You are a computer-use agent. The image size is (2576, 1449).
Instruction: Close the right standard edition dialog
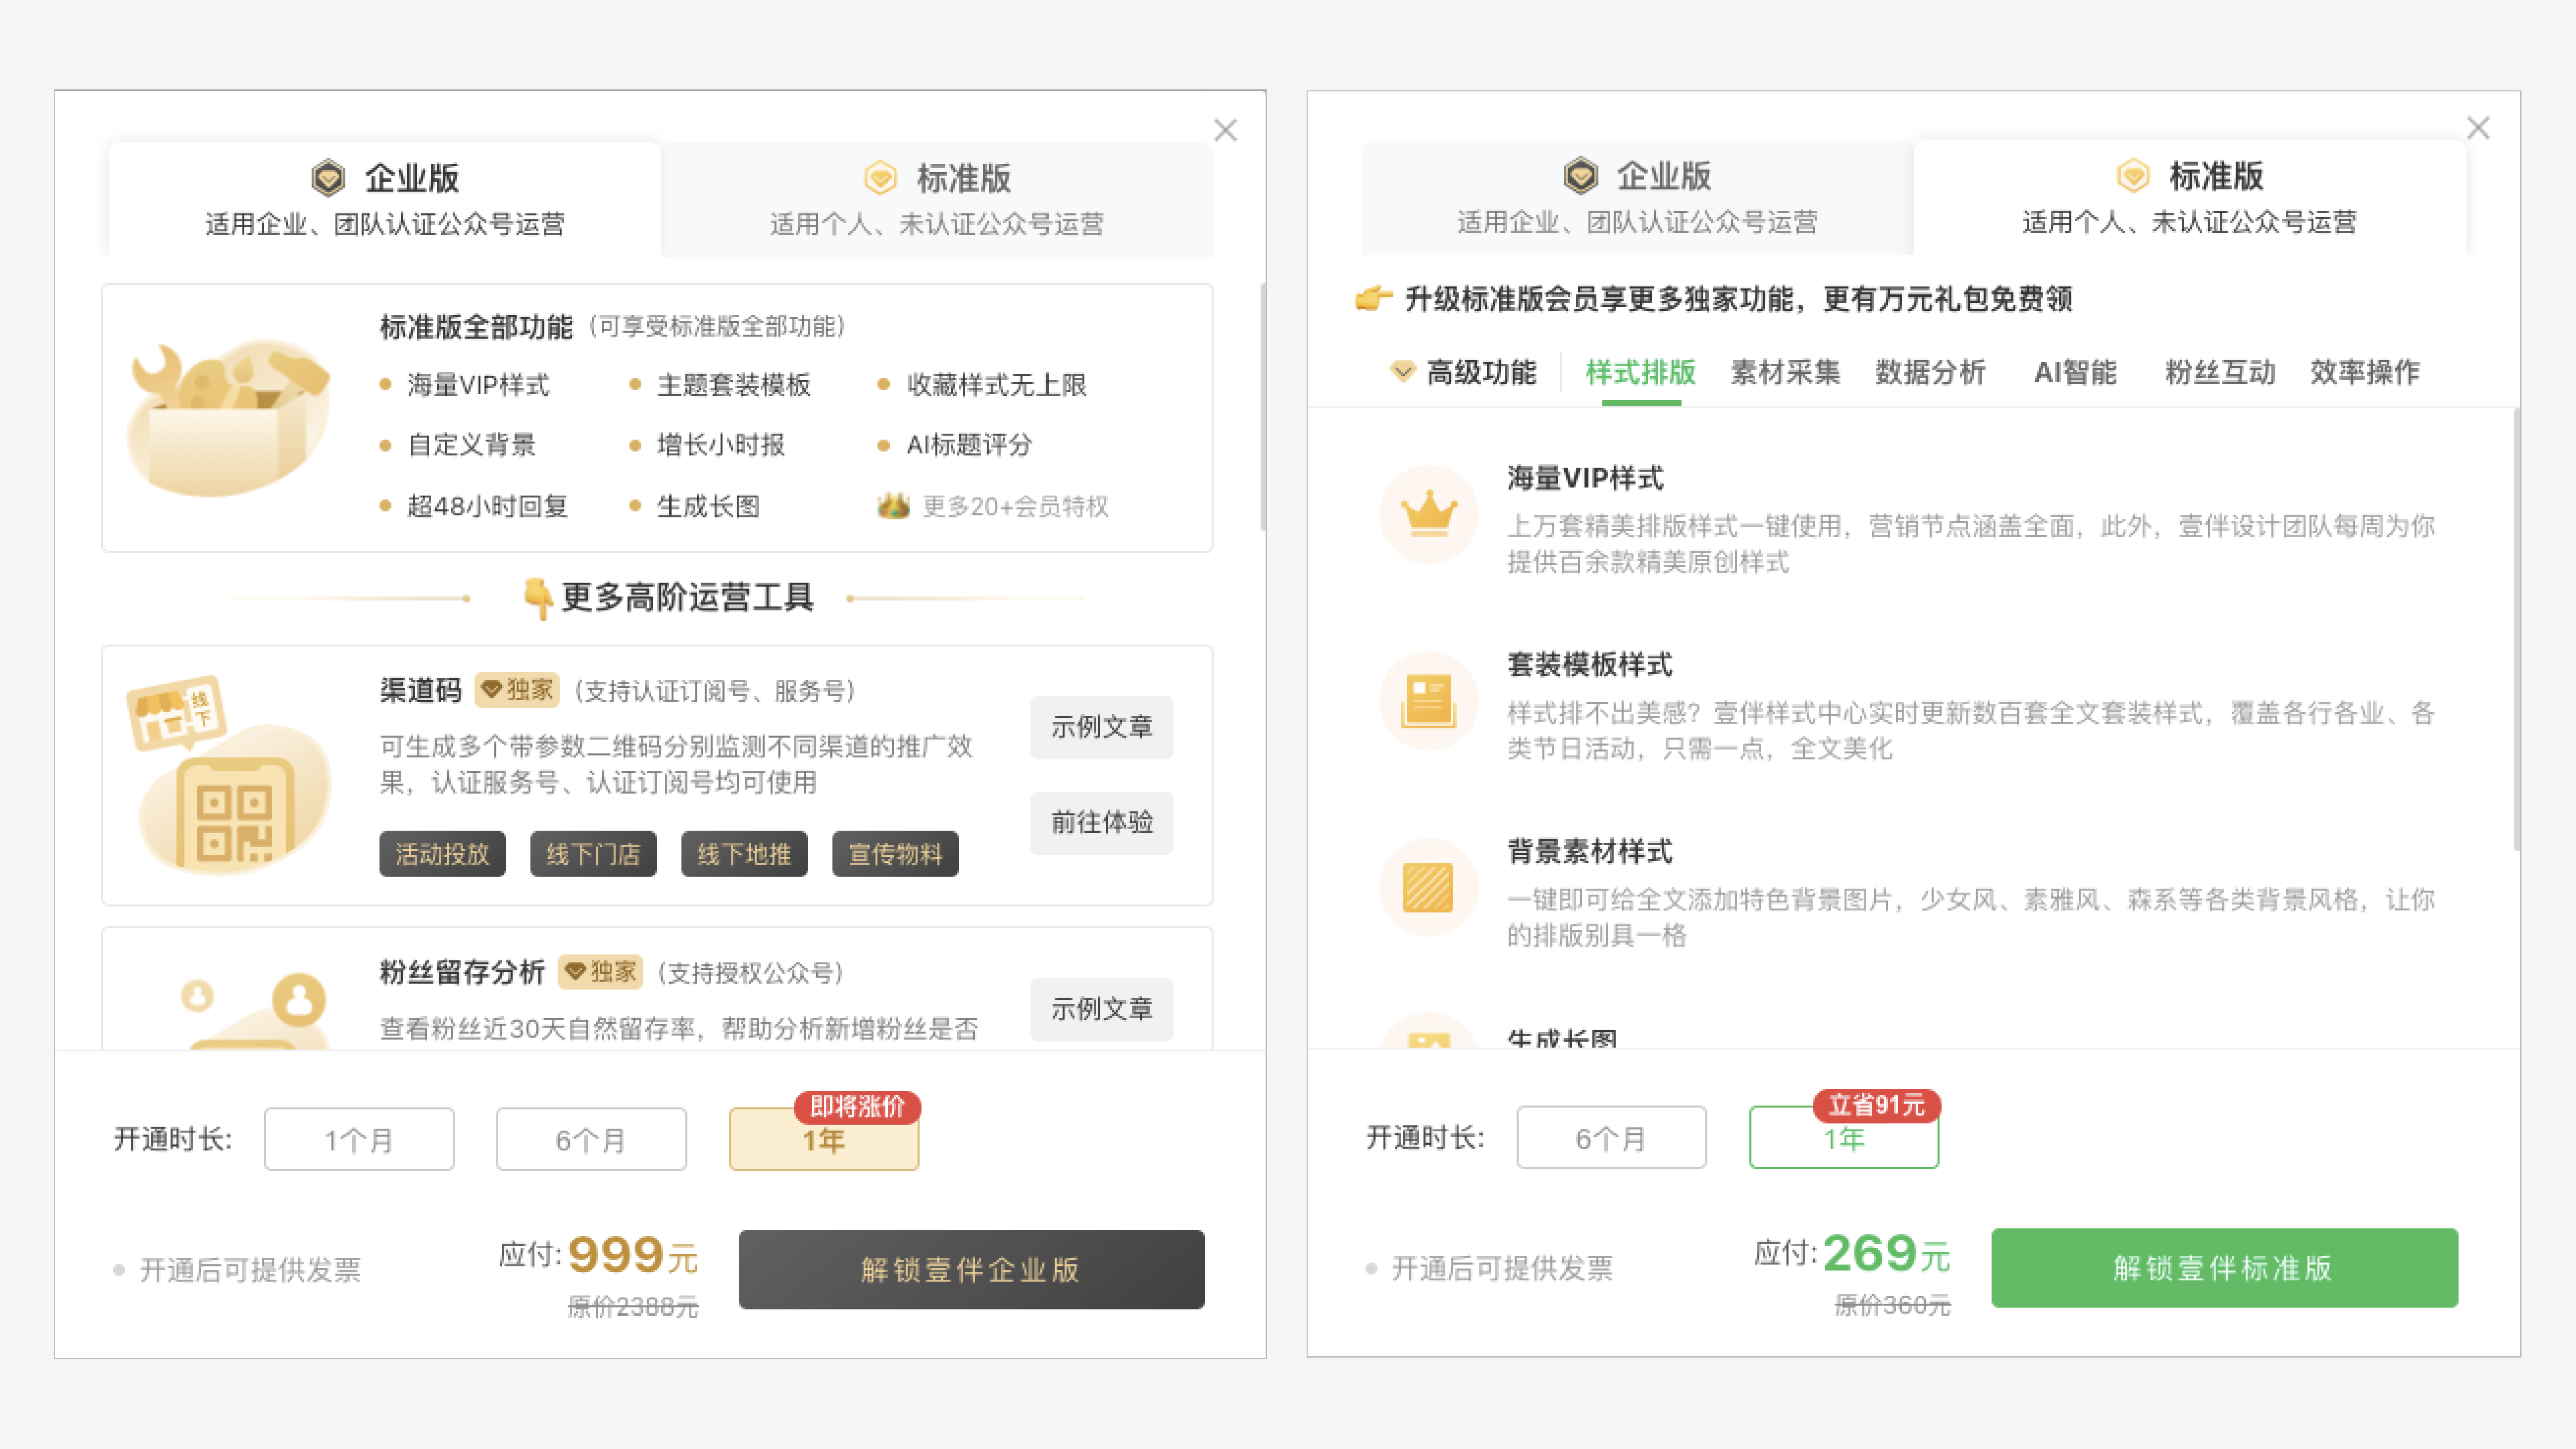click(2478, 128)
